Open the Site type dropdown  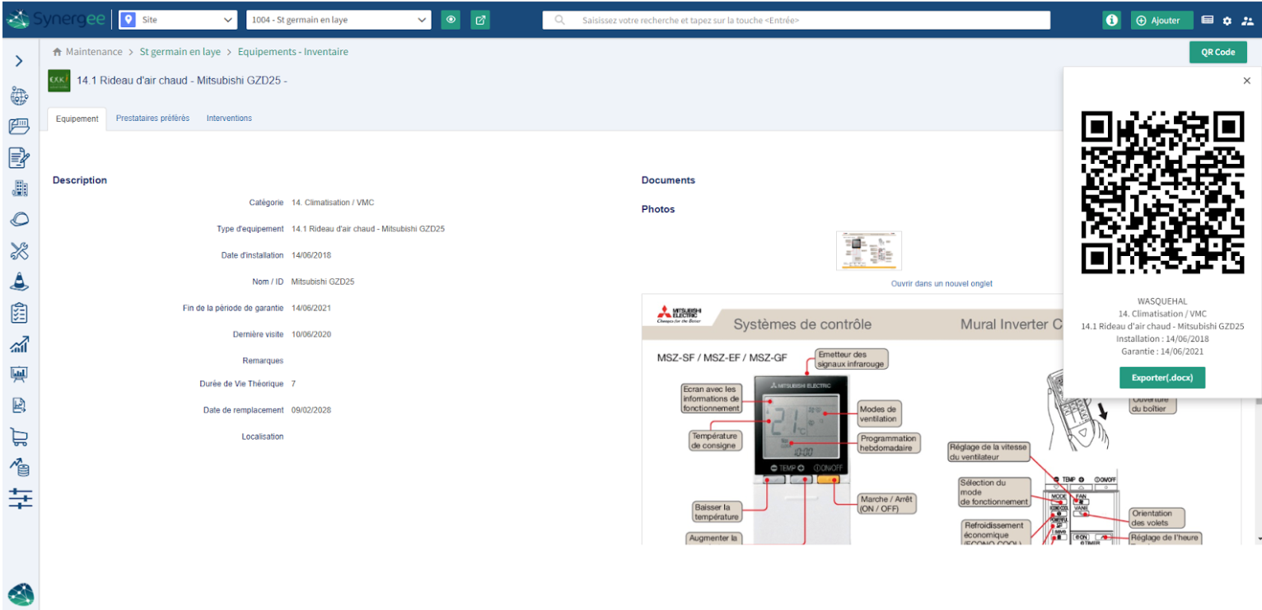[x=176, y=20]
